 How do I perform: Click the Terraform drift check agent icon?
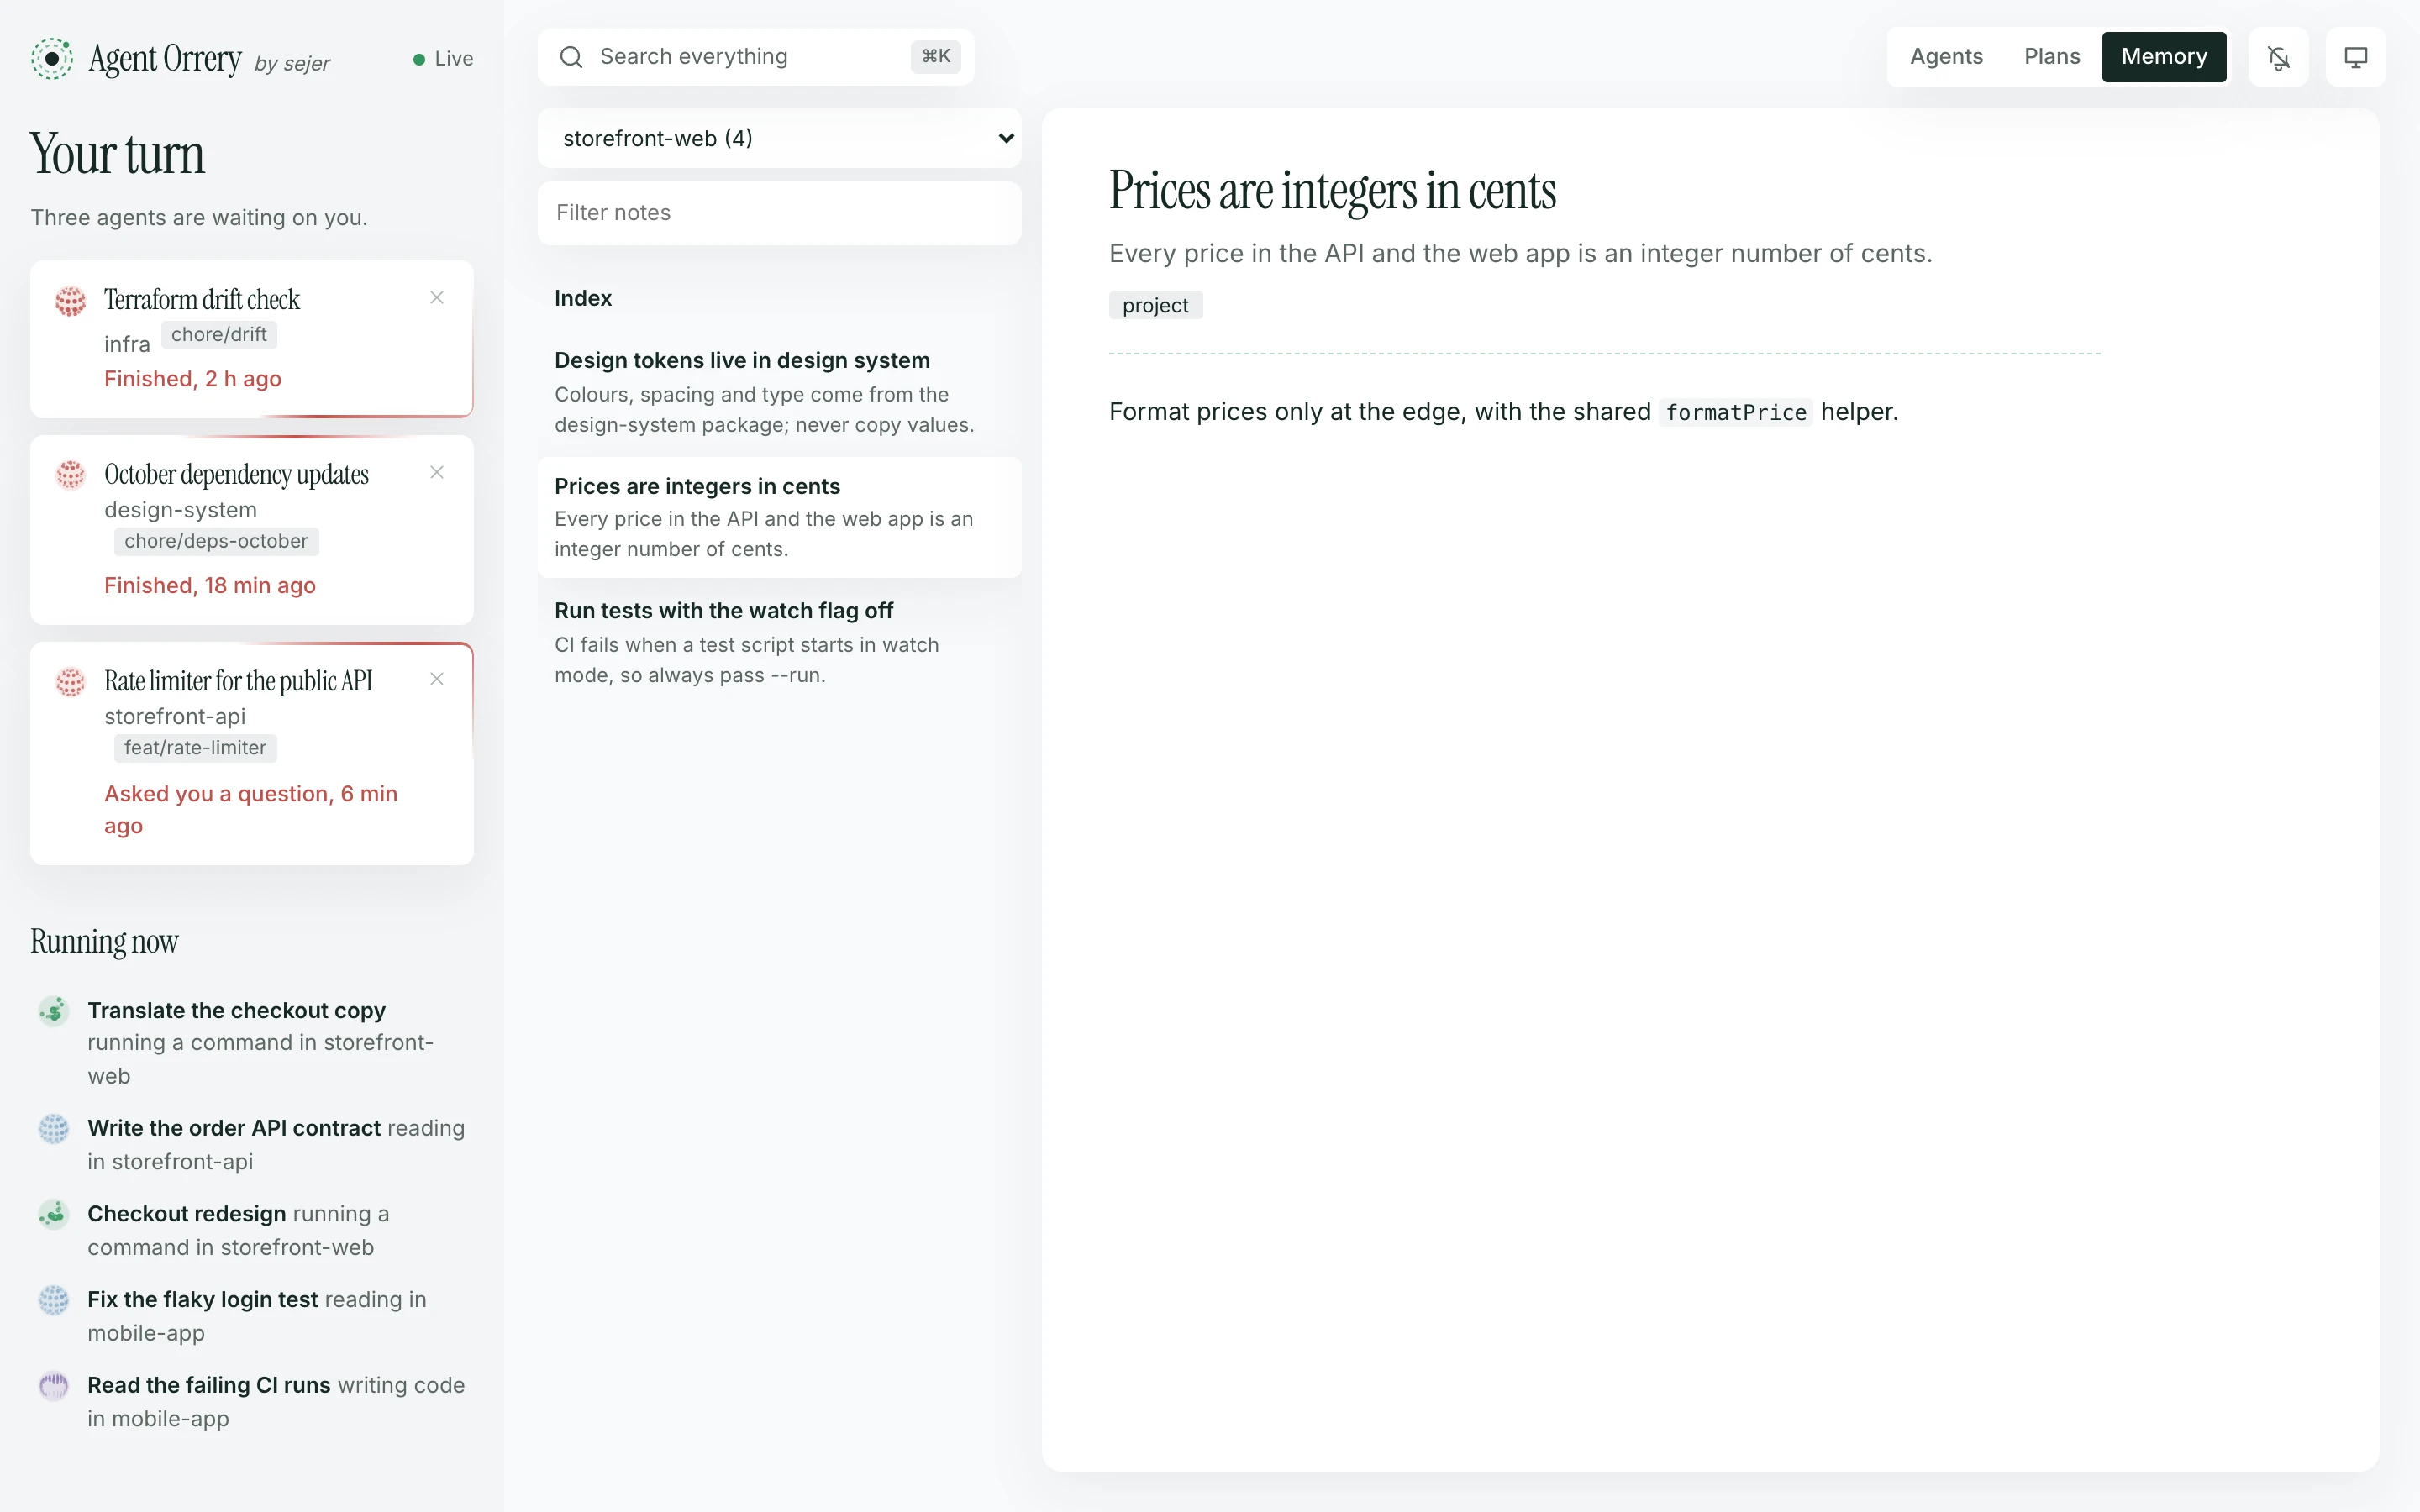point(70,301)
